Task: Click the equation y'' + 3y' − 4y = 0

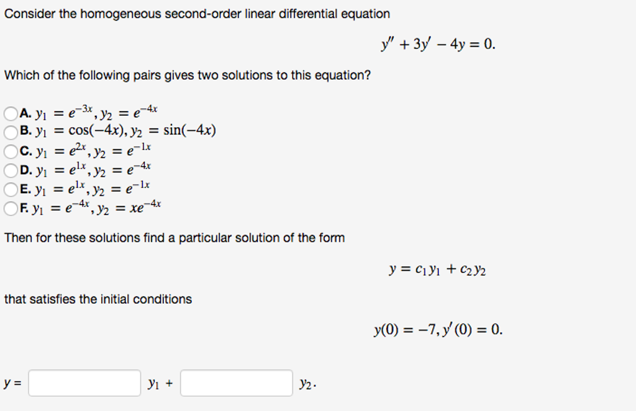Action: tap(438, 45)
